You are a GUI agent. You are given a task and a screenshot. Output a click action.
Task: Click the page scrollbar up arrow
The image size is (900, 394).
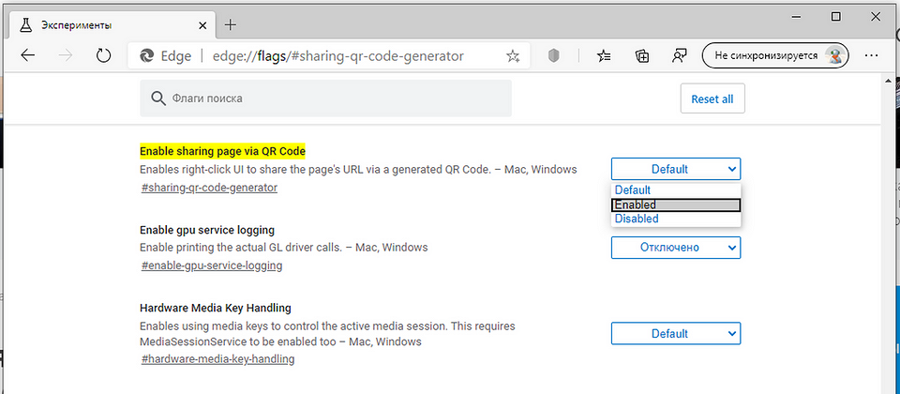click(x=889, y=81)
